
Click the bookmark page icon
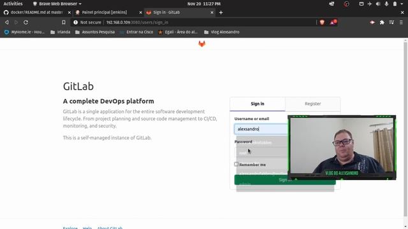[64, 23]
